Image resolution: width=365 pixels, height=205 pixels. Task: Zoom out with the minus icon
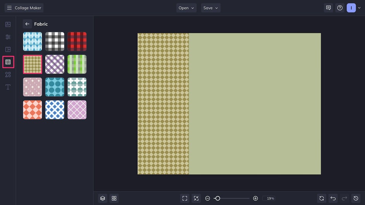208,198
